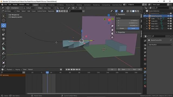Hide Floor.002 with its eye icon
Image resolution: width=173 pixels, height=97 pixels.
pos(168,23)
